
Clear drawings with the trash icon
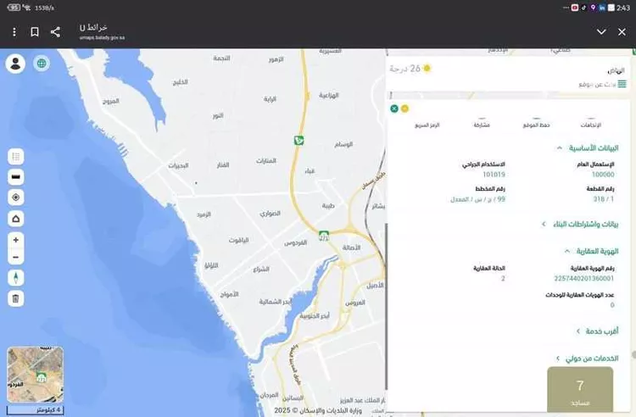[16, 298]
